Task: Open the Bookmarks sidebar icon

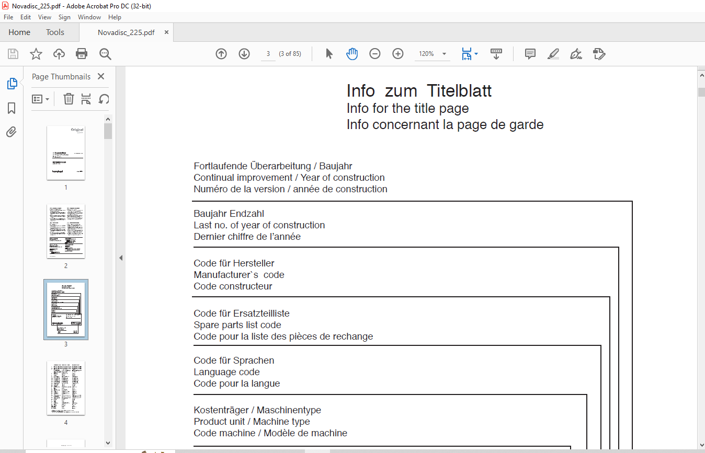Action: pyautogui.click(x=12, y=108)
